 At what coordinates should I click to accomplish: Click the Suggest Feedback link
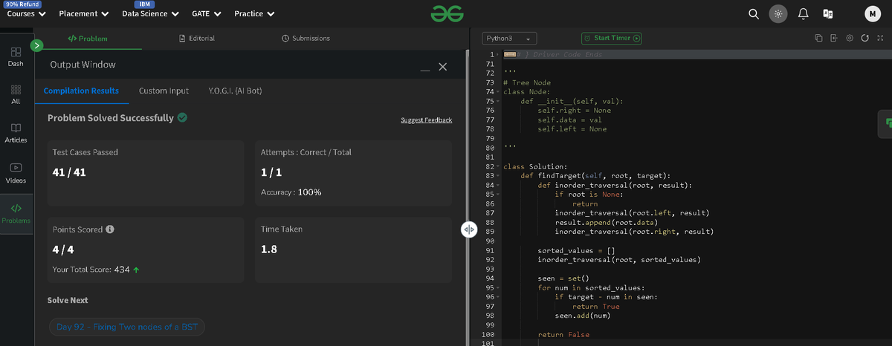click(426, 120)
